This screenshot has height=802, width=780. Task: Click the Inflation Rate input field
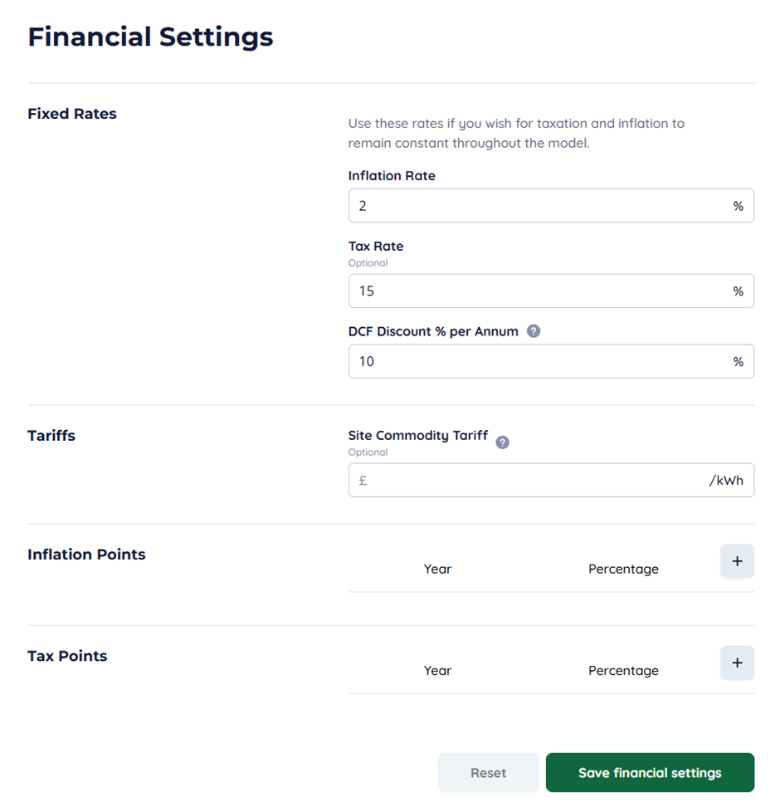(531, 205)
